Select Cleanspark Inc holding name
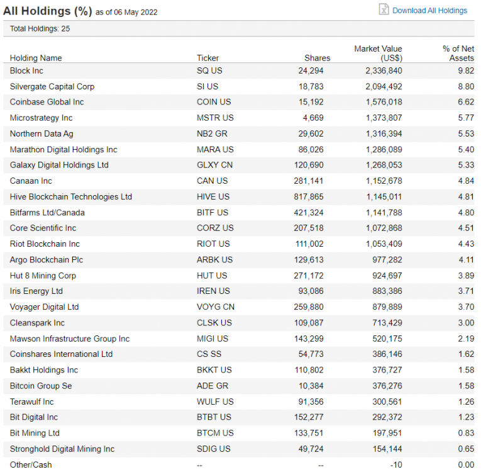 [37, 323]
